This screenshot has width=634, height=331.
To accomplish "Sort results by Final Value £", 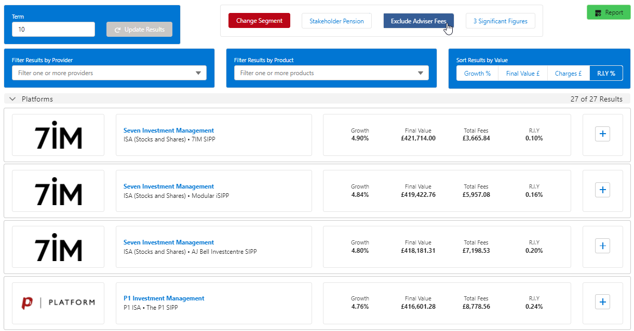I will coord(523,74).
